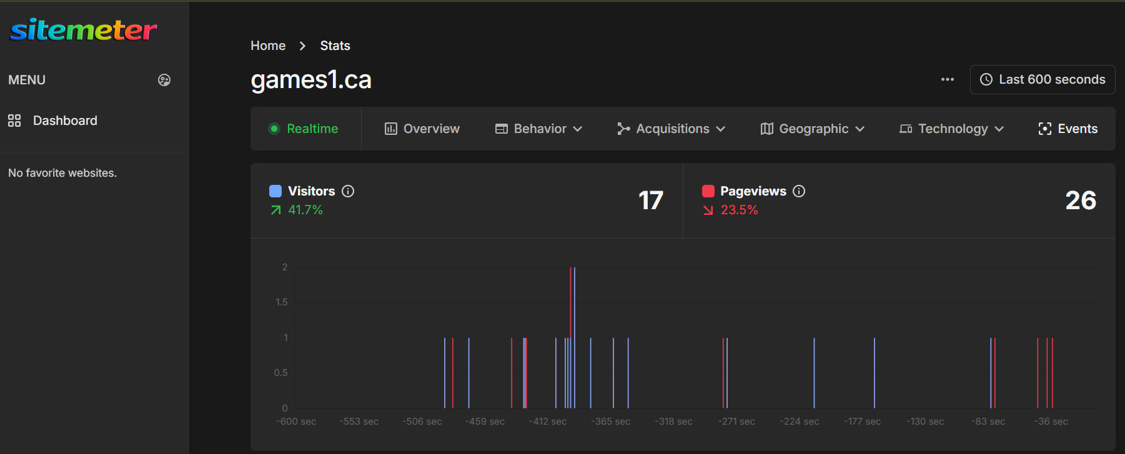Click the -318 sec axis label
The height and width of the screenshot is (454, 1125).
click(673, 422)
